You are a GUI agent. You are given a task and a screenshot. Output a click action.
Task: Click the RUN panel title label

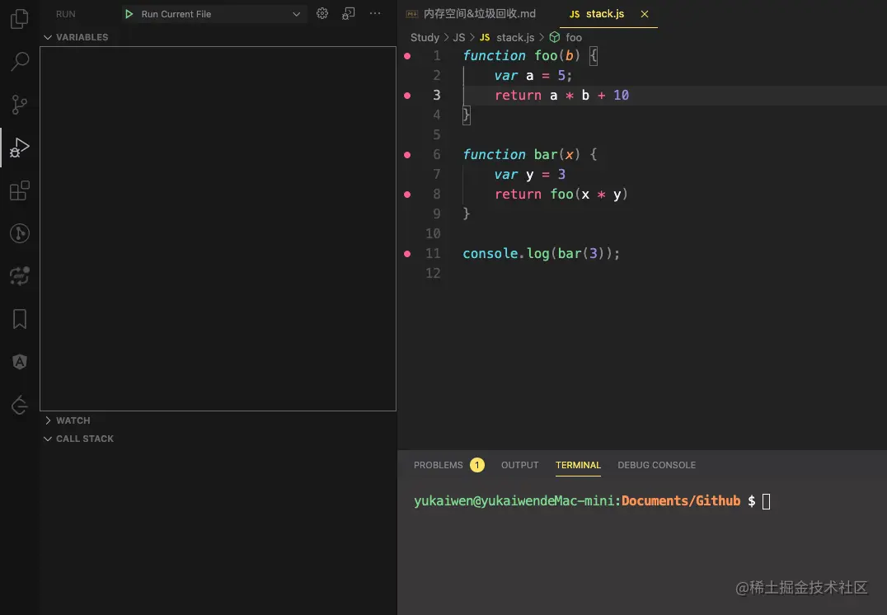66,14
